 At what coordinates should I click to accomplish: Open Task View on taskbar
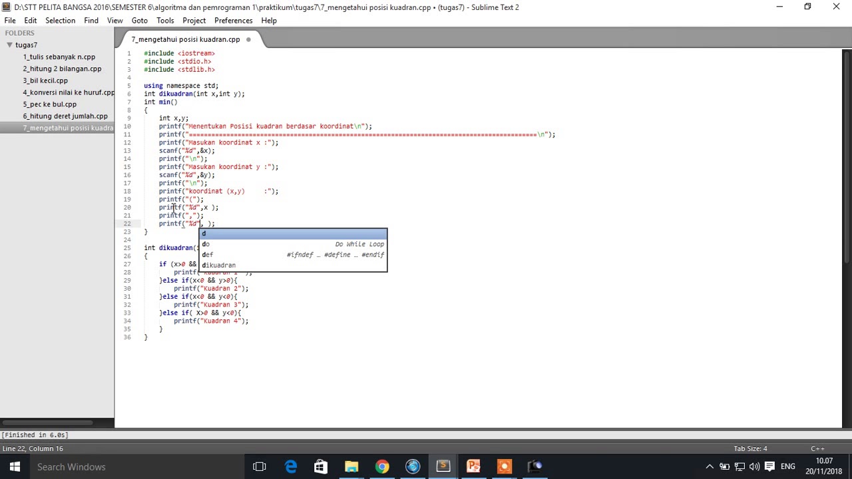point(260,467)
